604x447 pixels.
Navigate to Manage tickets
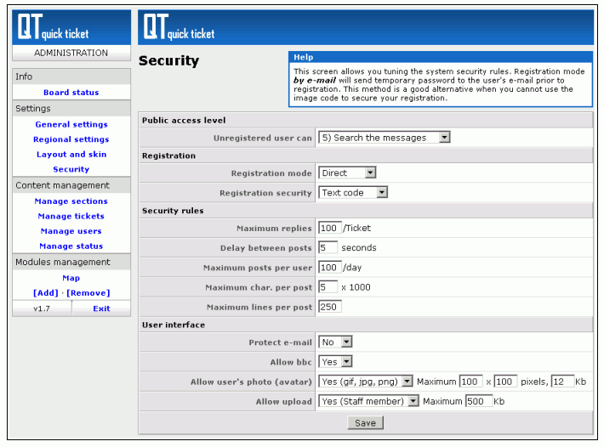[x=71, y=217]
